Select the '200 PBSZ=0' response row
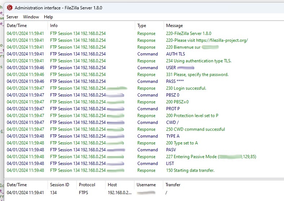This screenshot has height=201, width=284. pos(177,102)
